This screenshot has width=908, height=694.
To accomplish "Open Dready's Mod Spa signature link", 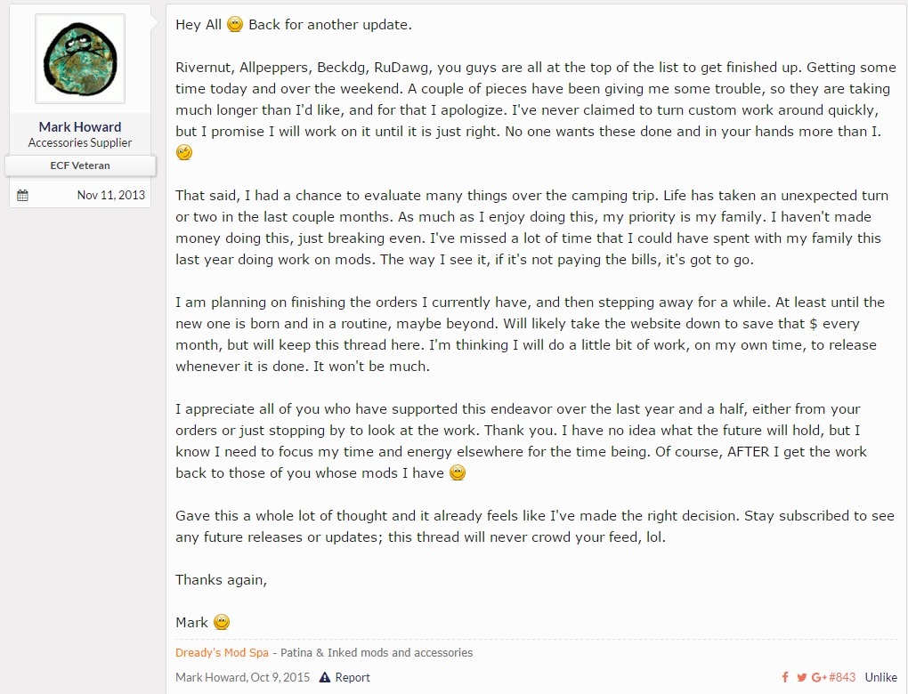I will [222, 652].
